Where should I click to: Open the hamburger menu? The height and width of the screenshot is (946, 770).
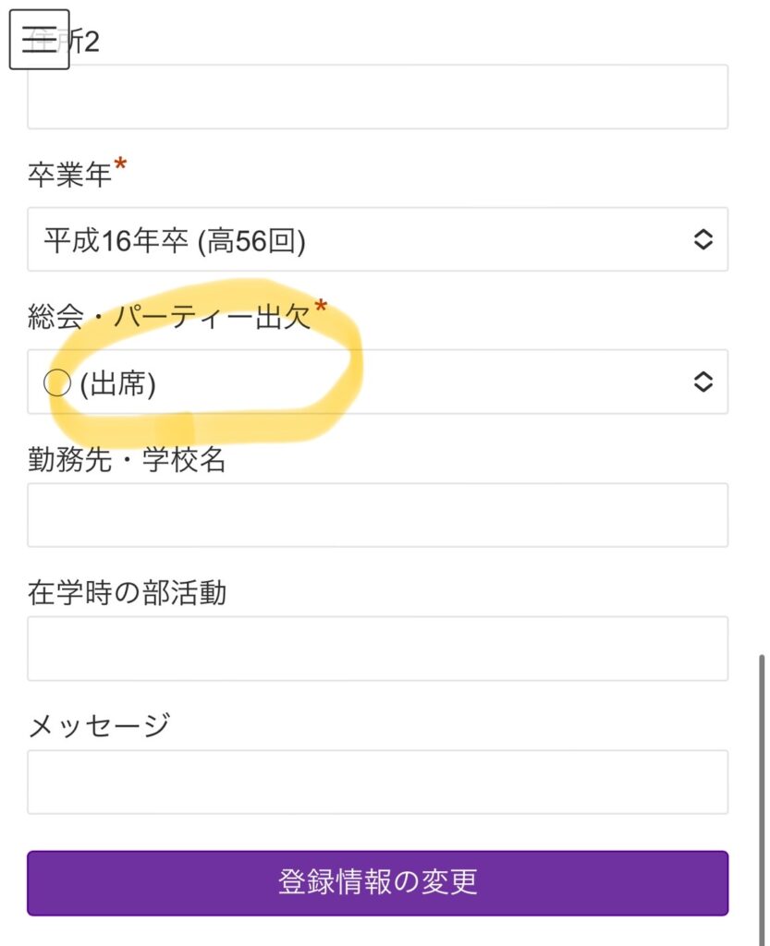pos(40,39)
